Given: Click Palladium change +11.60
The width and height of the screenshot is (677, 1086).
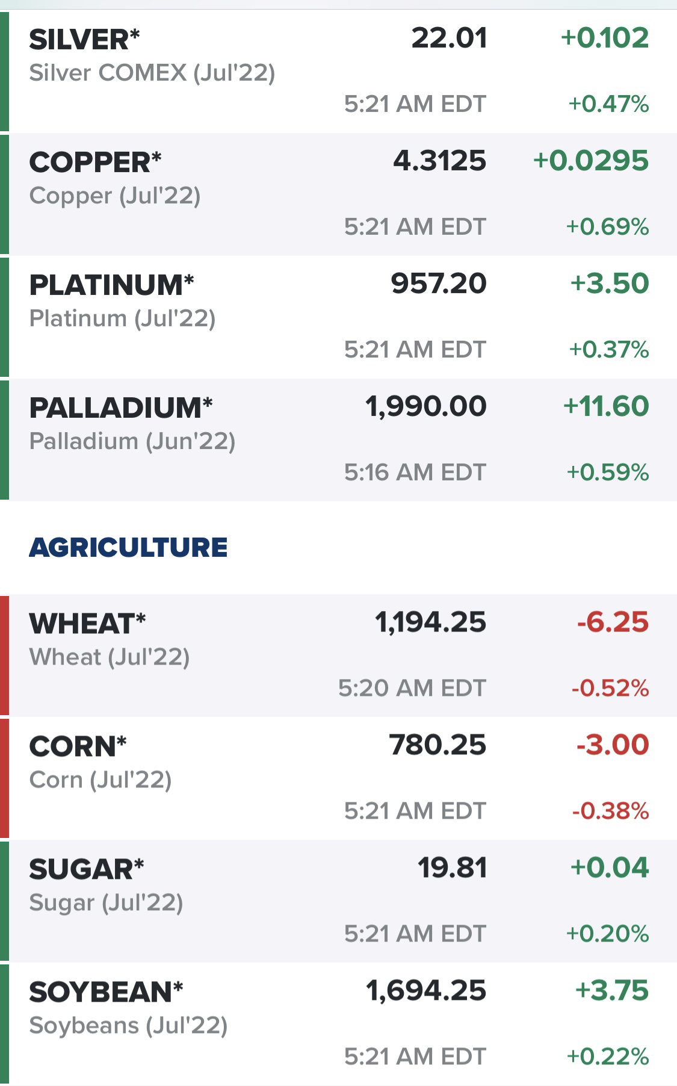Looking at the screenshot, I should tap(606, 406).
